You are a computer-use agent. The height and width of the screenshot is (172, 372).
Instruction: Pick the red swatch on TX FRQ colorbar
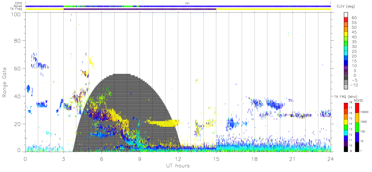click(x=346, y=106)
